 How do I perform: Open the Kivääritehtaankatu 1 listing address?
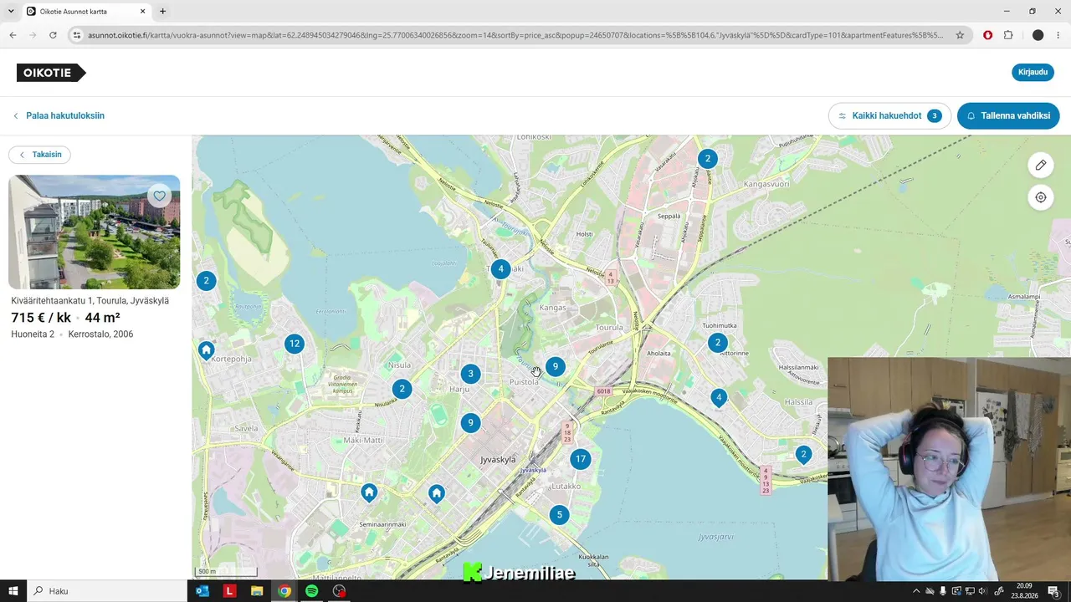click(90, 301)
